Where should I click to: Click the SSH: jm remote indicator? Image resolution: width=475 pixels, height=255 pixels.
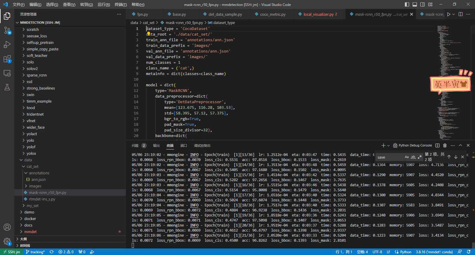pos(11,252)
